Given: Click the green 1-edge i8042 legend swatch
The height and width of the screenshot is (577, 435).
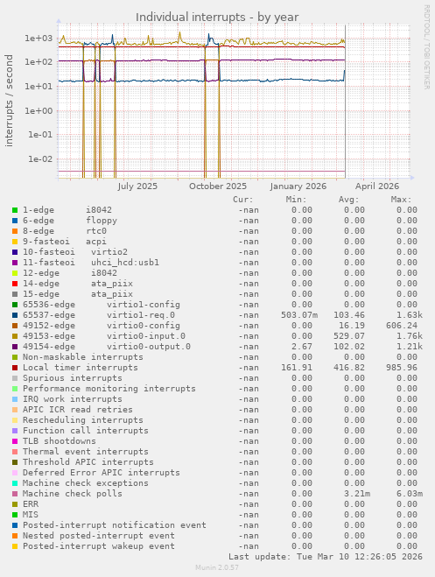Looking at the screenshot, I should (x=15, y=210).
